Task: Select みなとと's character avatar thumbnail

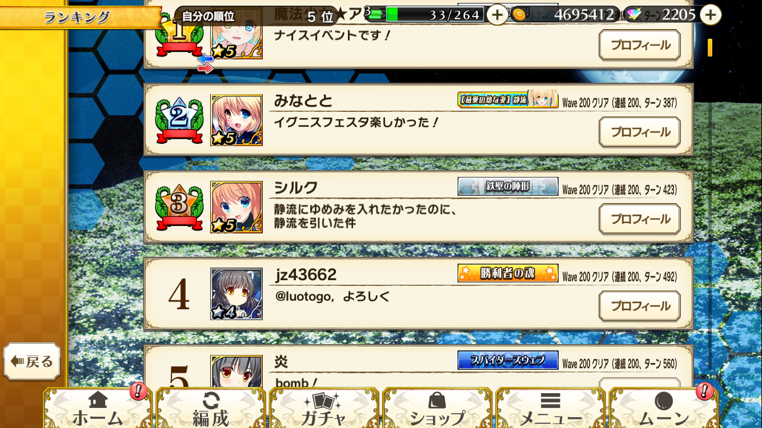Action: [236, 120]
